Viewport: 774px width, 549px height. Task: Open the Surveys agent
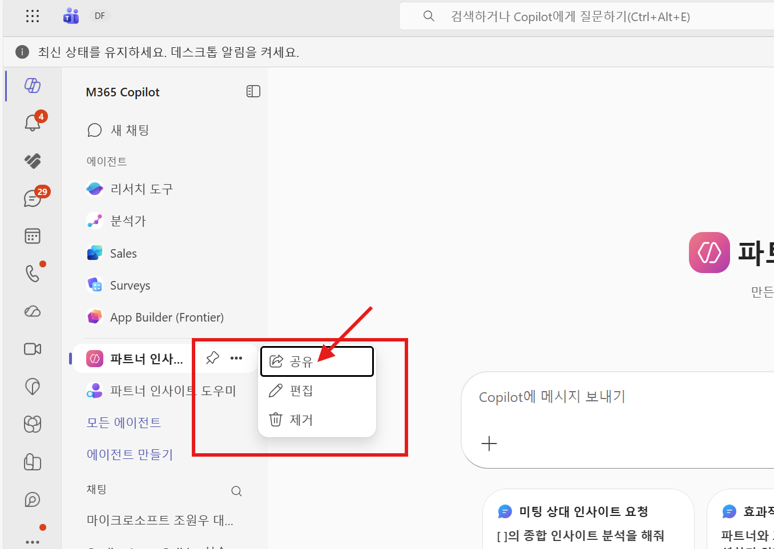[118, 285]
